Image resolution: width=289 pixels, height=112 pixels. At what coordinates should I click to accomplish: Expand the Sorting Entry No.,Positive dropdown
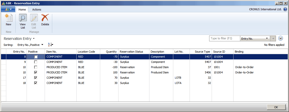pyautogui.click(x=42, y=45)
